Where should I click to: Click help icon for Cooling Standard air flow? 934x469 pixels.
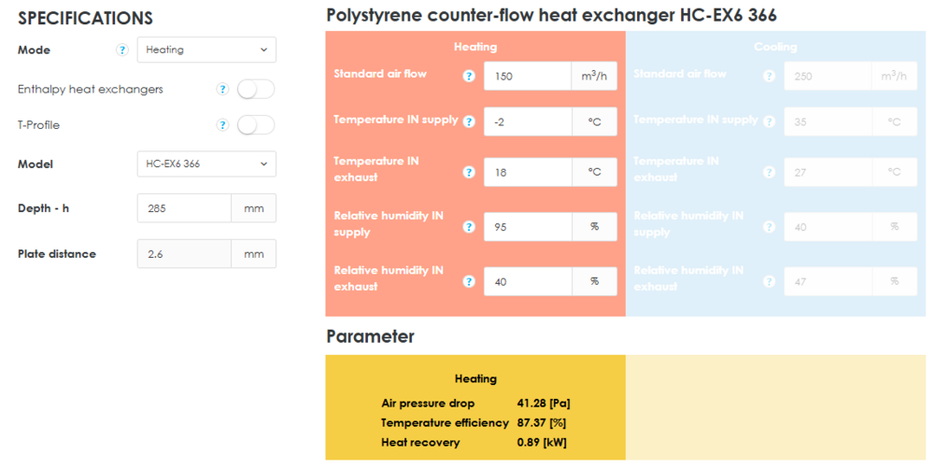tap(769, 76)
